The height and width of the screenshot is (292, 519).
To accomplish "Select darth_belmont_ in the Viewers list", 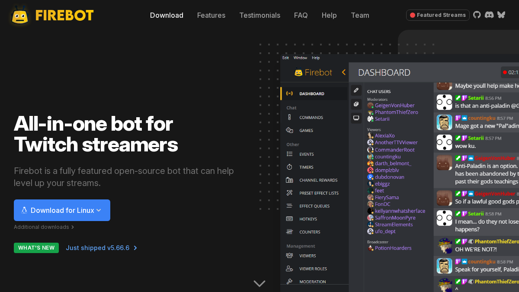I will 393,164.
